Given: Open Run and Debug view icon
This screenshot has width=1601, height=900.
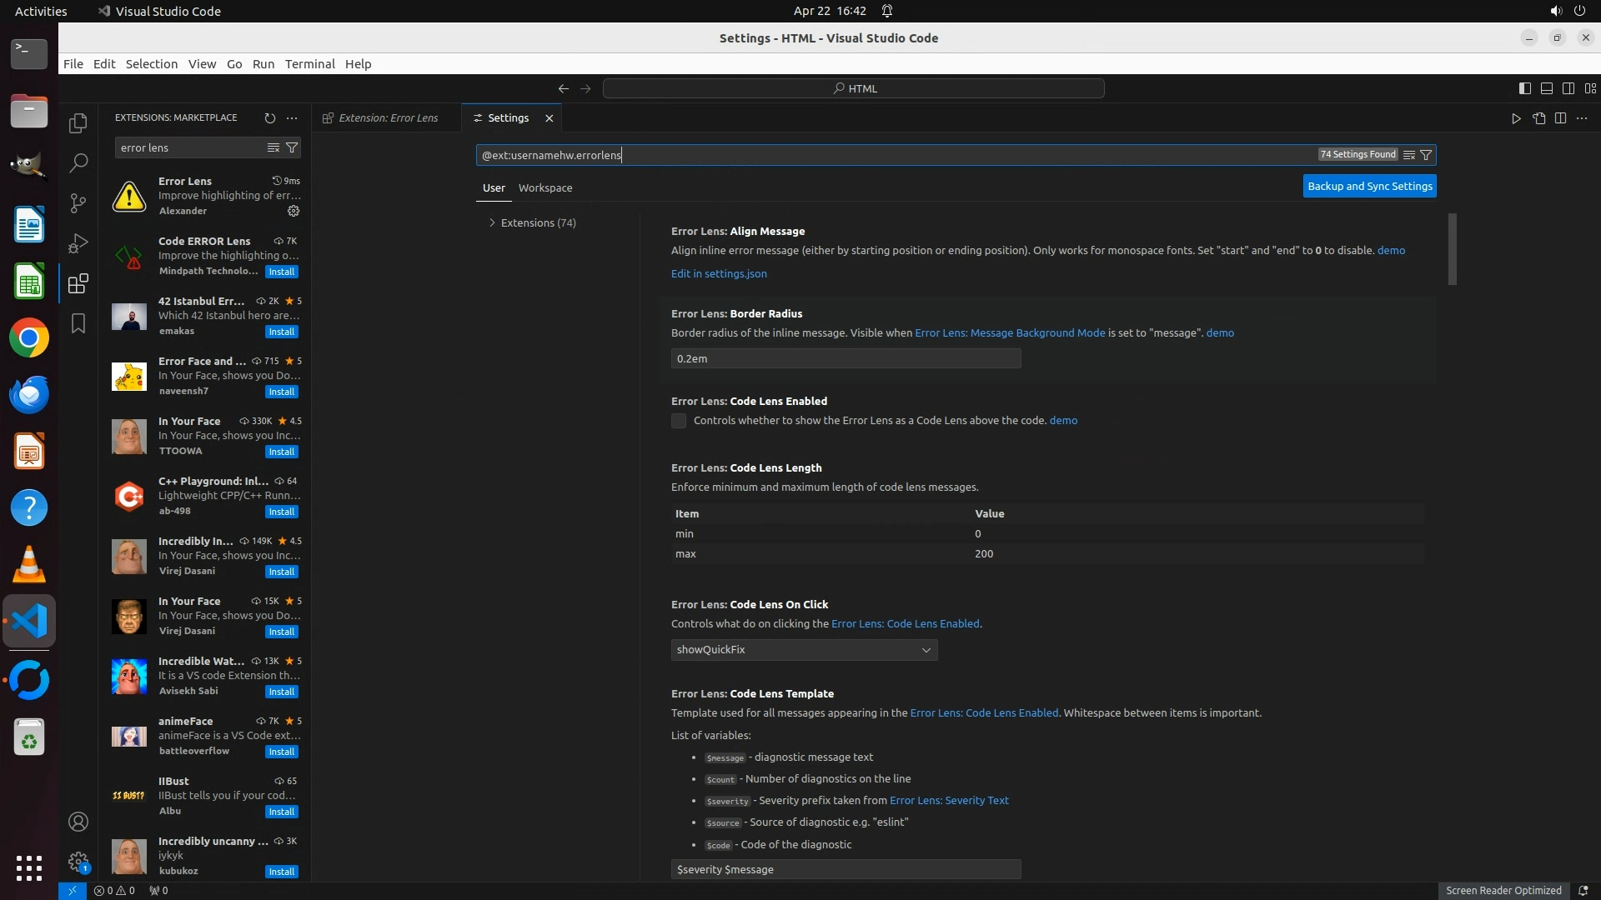Looking at the screenshot, I should tap(78, 243).
